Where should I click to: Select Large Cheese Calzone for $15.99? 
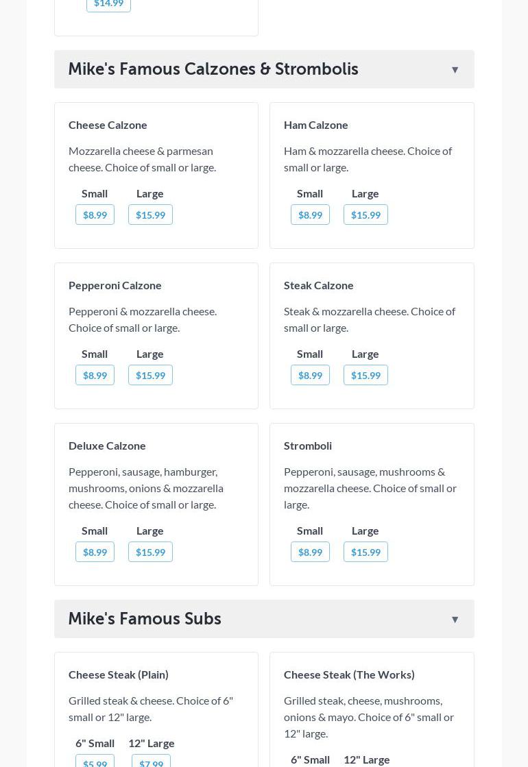click(150, 215)
